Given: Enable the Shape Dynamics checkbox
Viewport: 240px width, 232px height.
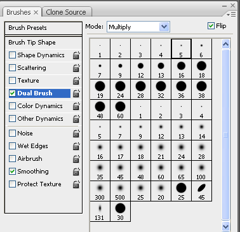Looking at the screenshot, I should (x=12, y=55).
